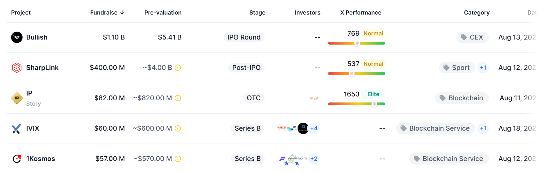Expand +4 more investors for IVIX
The image size is (544, 173).
tap(314, 128)
